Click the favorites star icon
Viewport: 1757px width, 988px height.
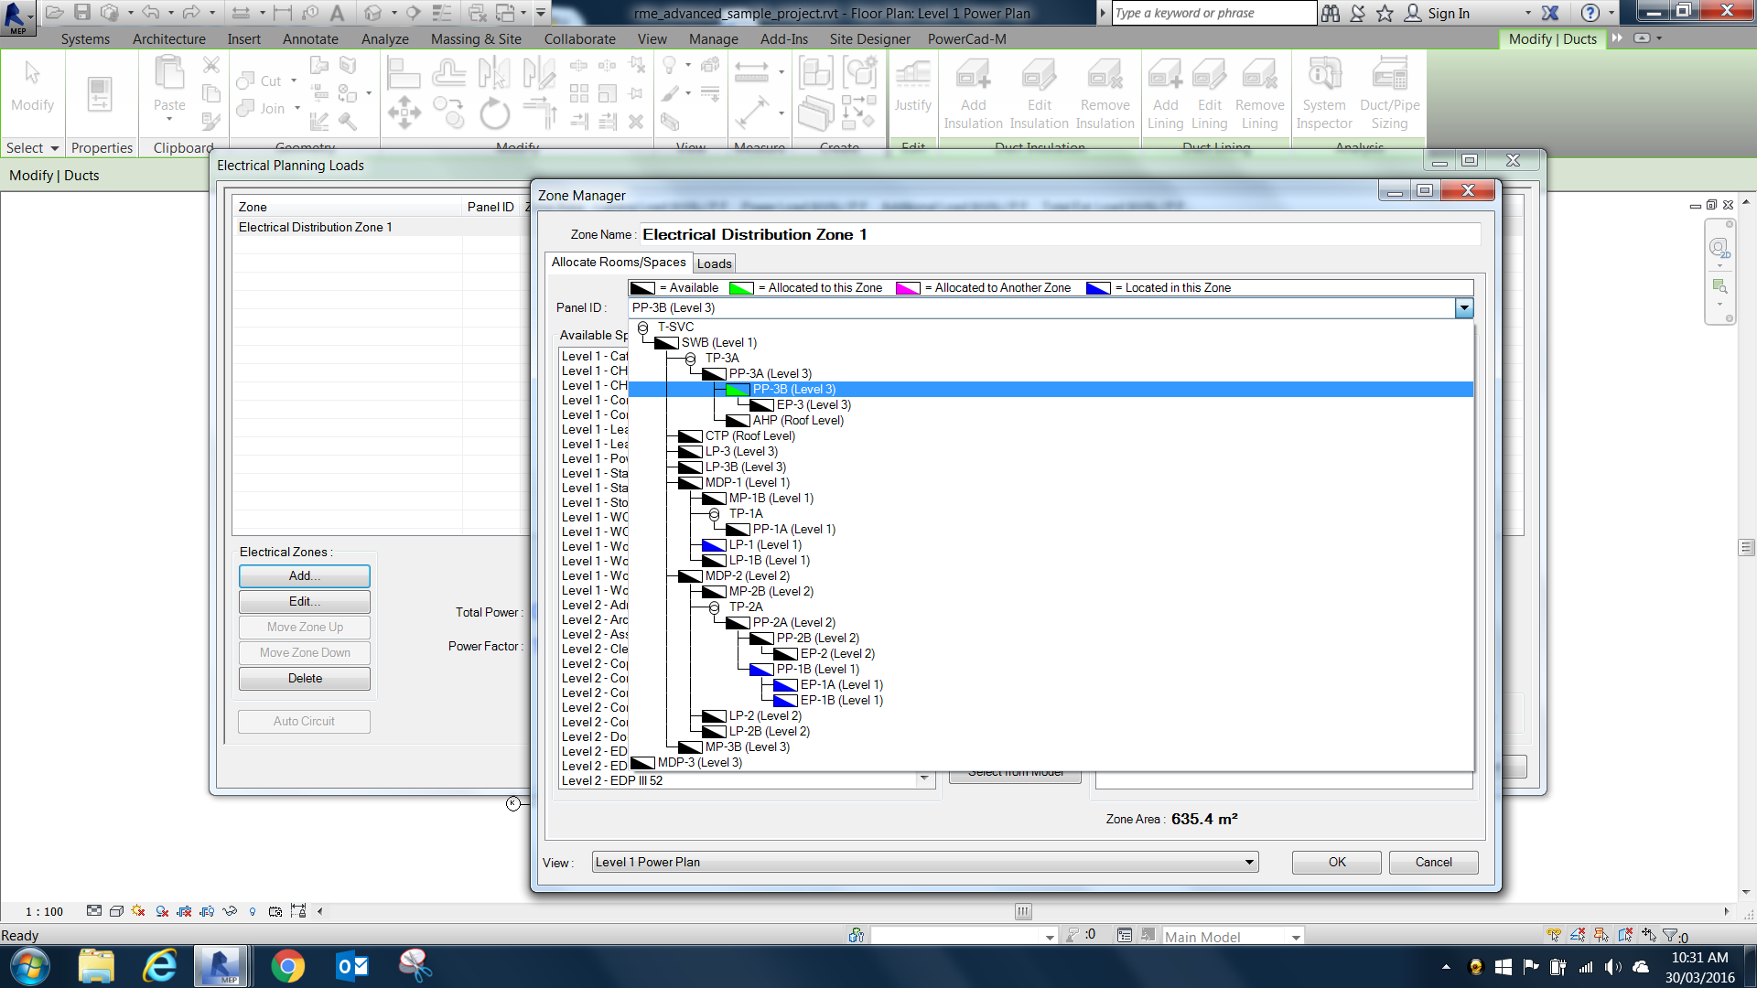[x=1385, y=13]
